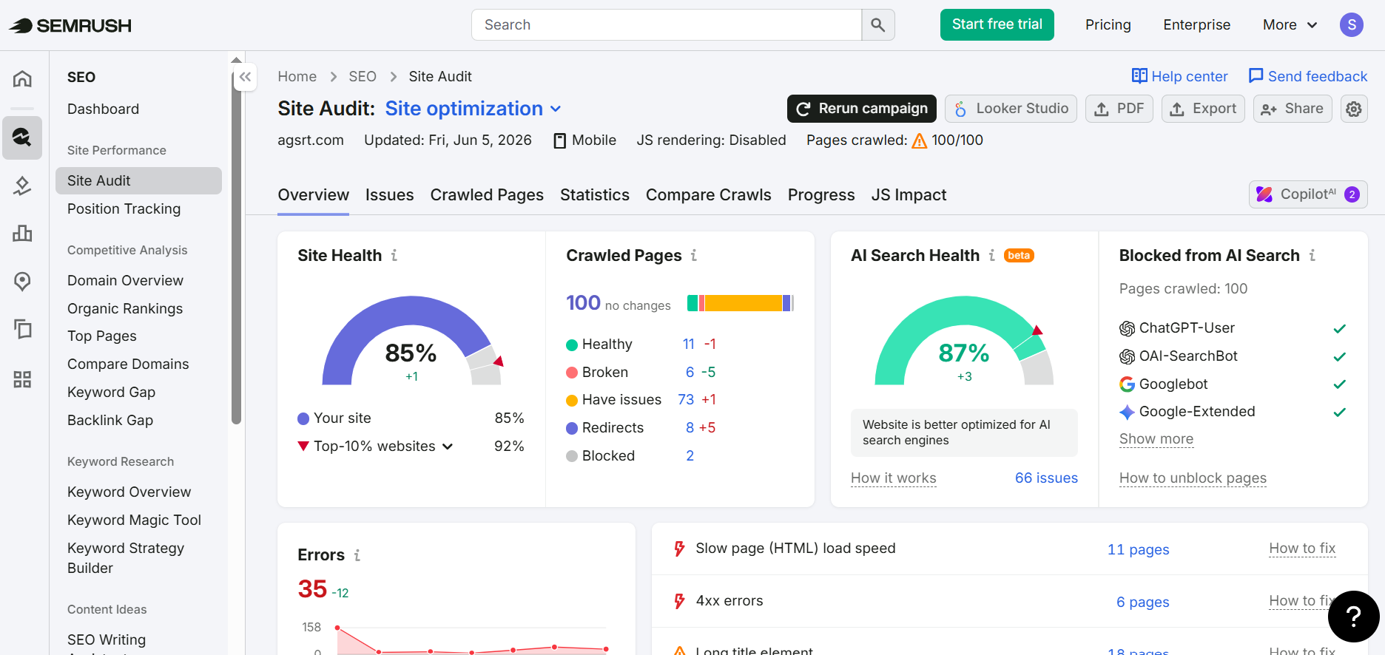Screen dimensions: 1385x655
Task: Click the AI Search Health gauge
Action: pyautogui.click(x=964, y=341)
